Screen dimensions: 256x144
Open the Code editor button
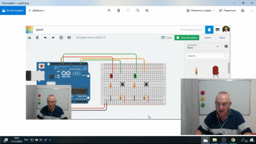(x=166, y=38)
